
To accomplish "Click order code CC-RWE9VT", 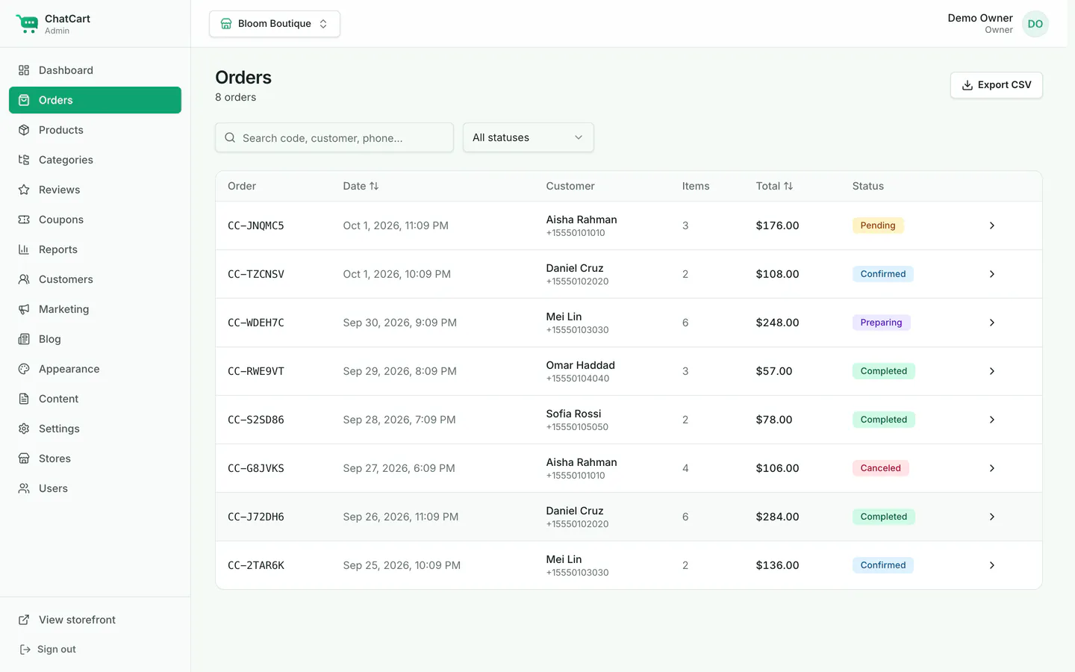I will pos(256,371).
